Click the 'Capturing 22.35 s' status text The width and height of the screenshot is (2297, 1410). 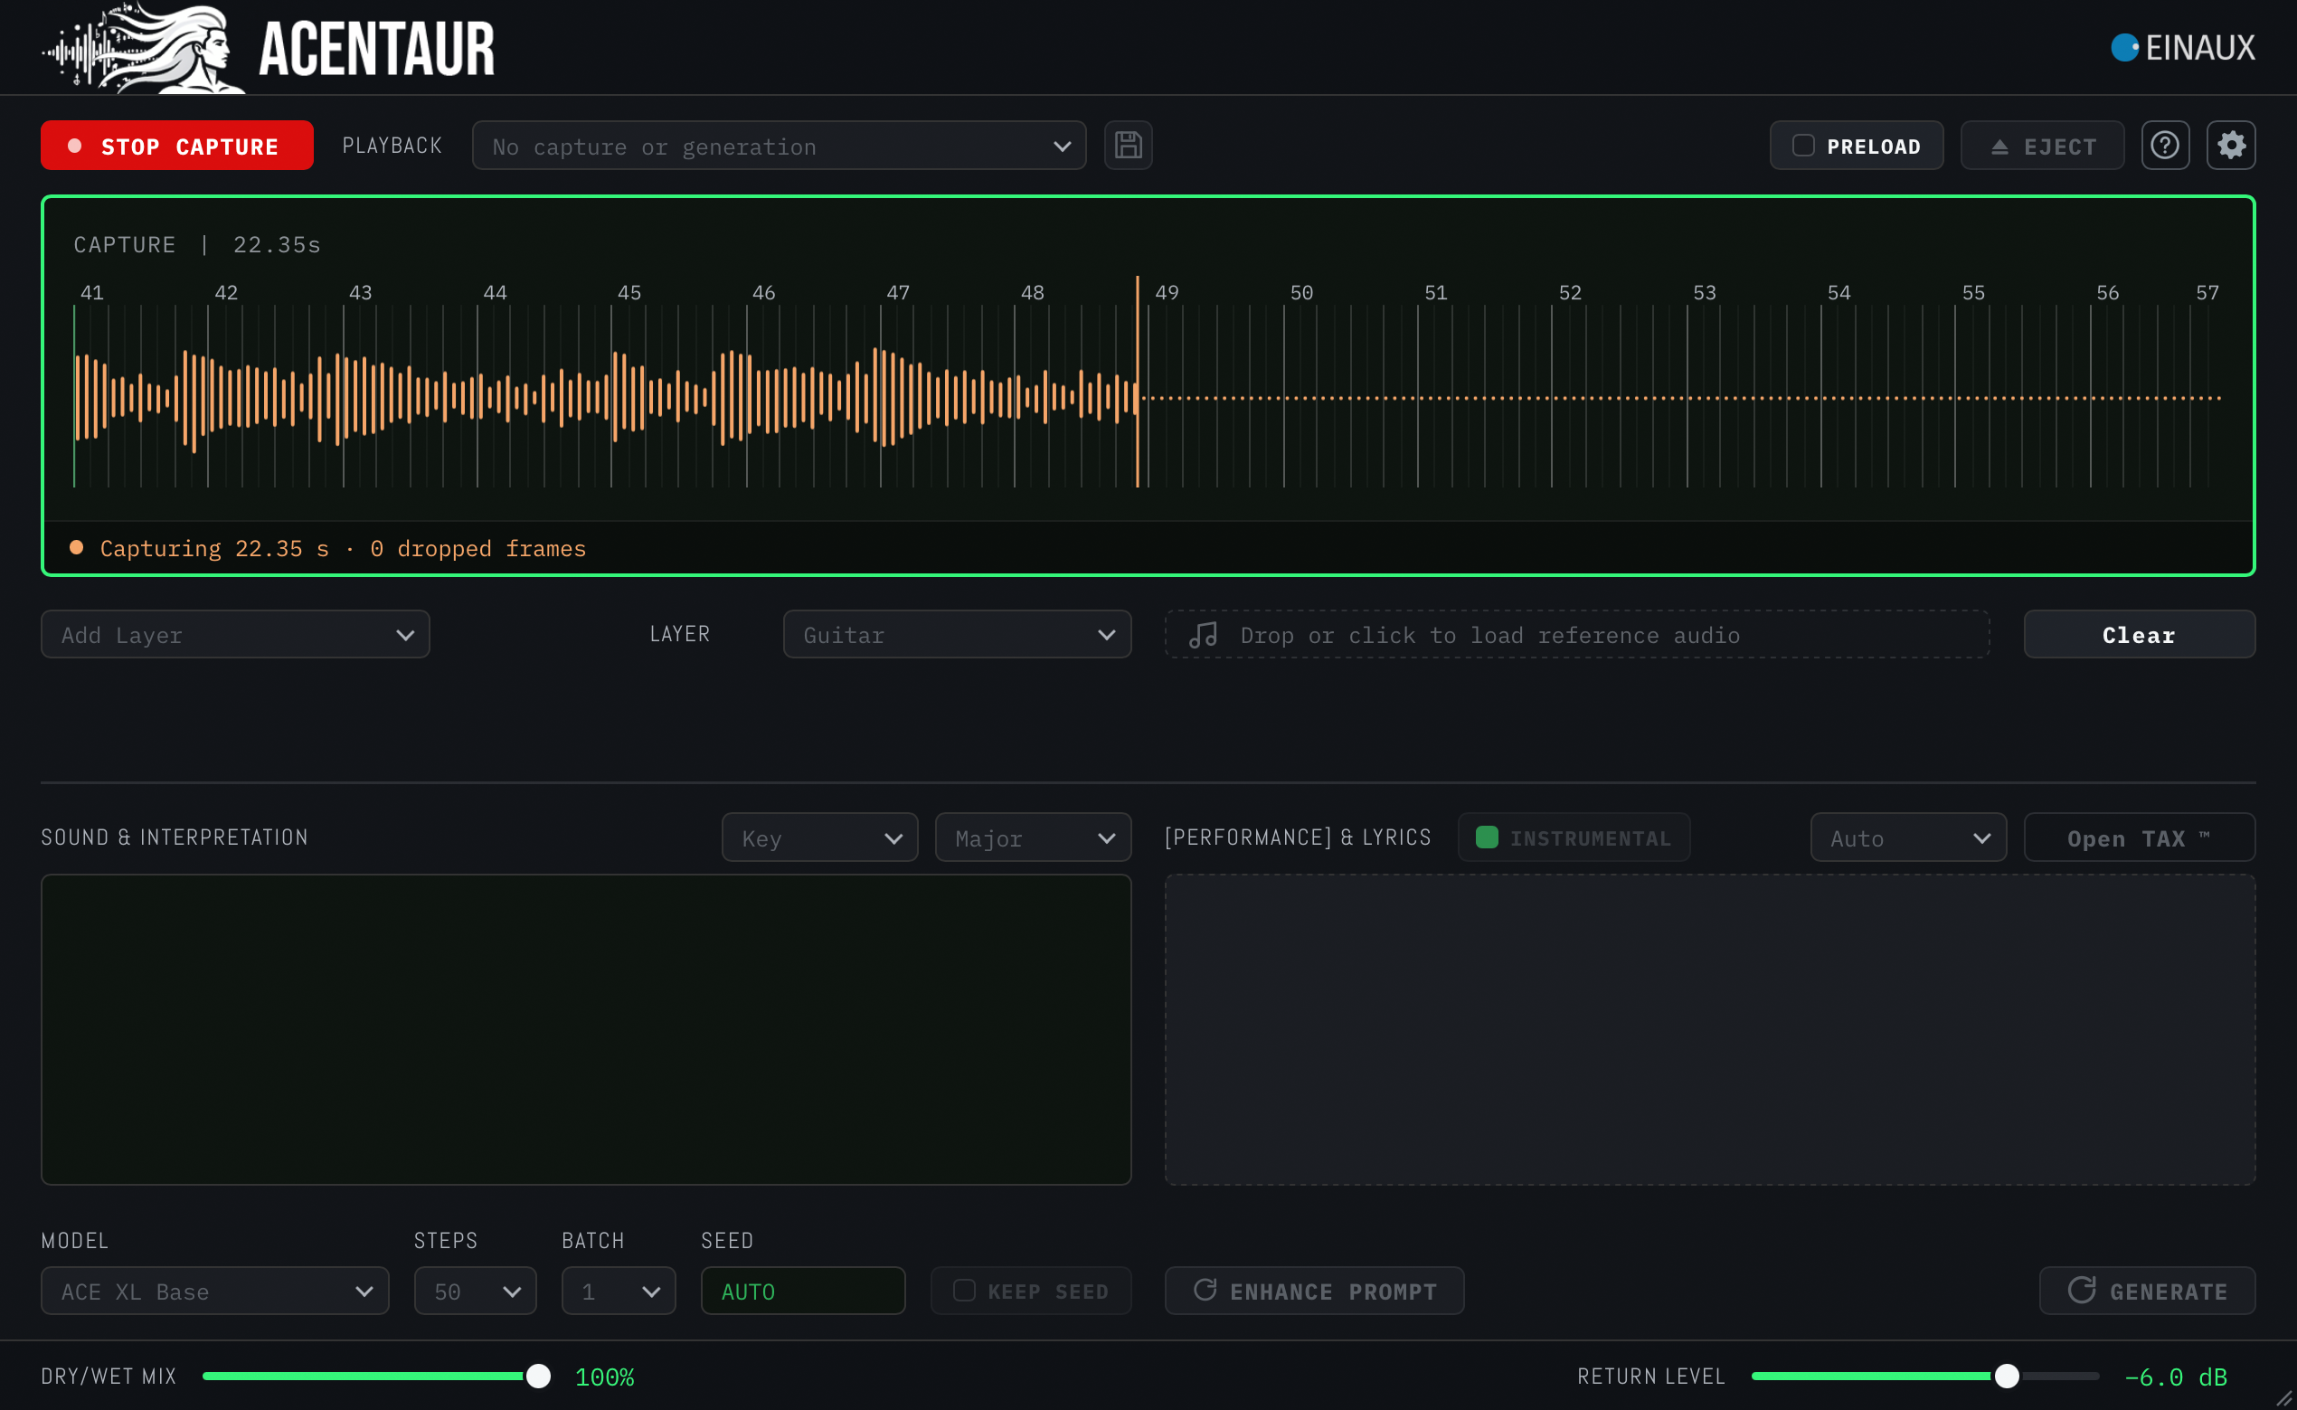[x=214, y=548]
